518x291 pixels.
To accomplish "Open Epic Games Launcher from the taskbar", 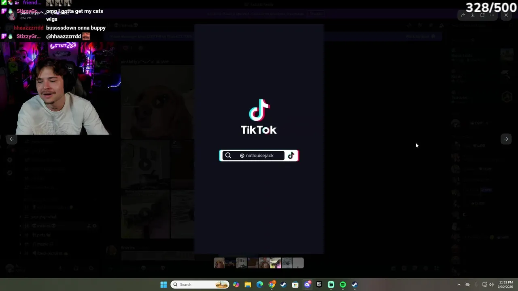I will [x=319, y=285].
